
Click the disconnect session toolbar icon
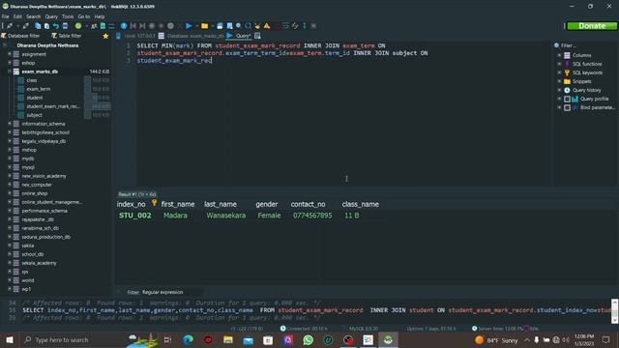tap(26, 26)
